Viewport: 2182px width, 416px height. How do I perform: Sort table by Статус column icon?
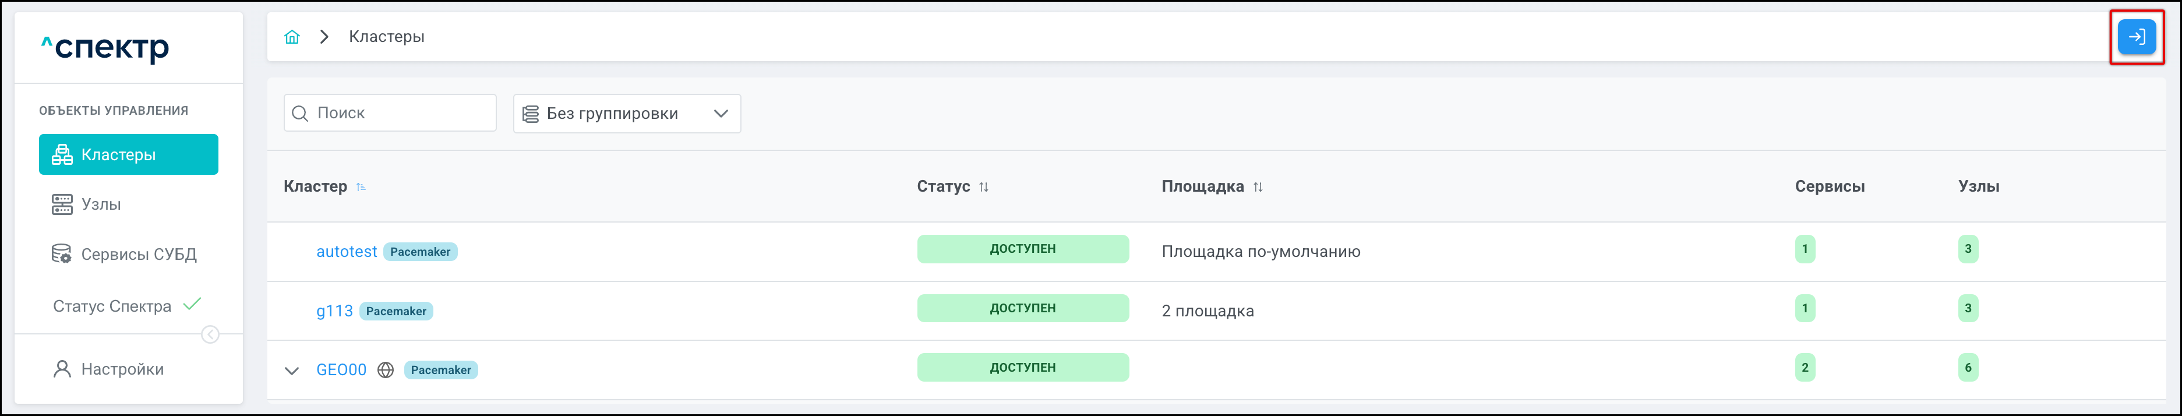tap(983, 187)
